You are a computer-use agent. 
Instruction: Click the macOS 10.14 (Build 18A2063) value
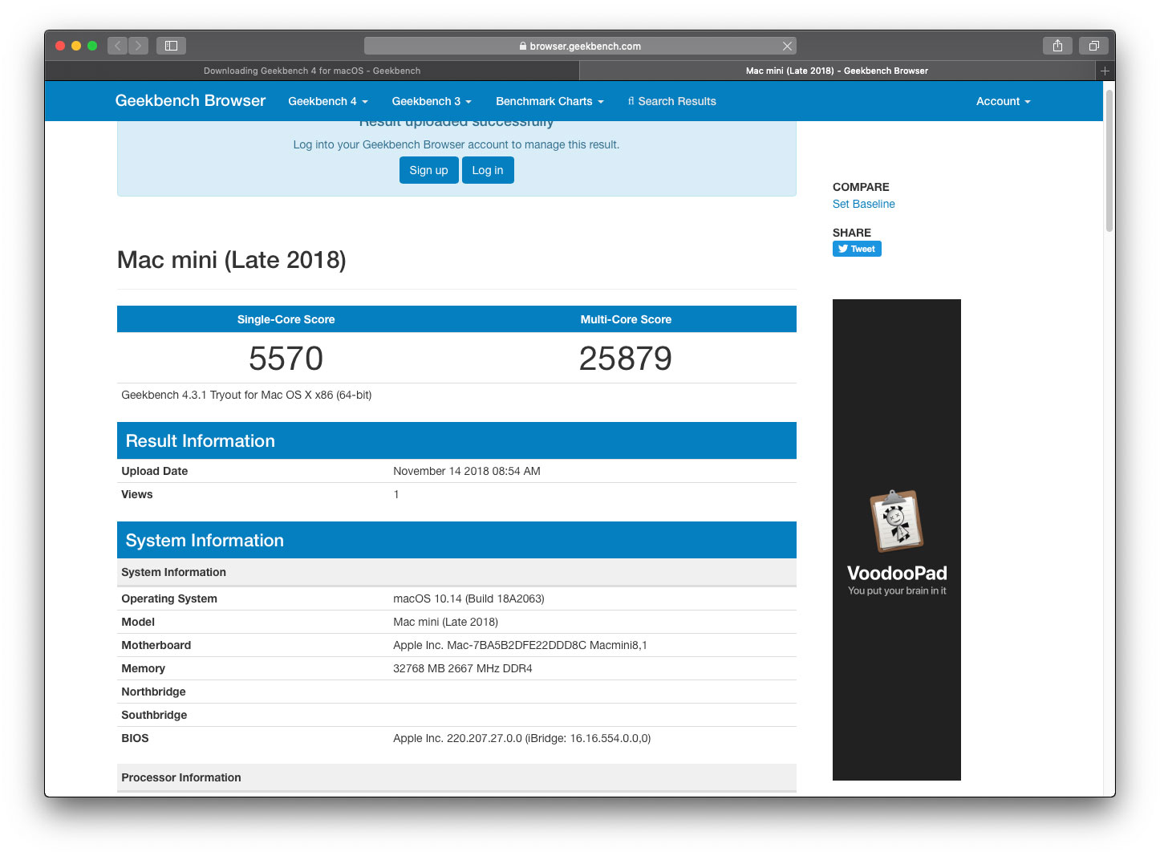coord(468,598)
